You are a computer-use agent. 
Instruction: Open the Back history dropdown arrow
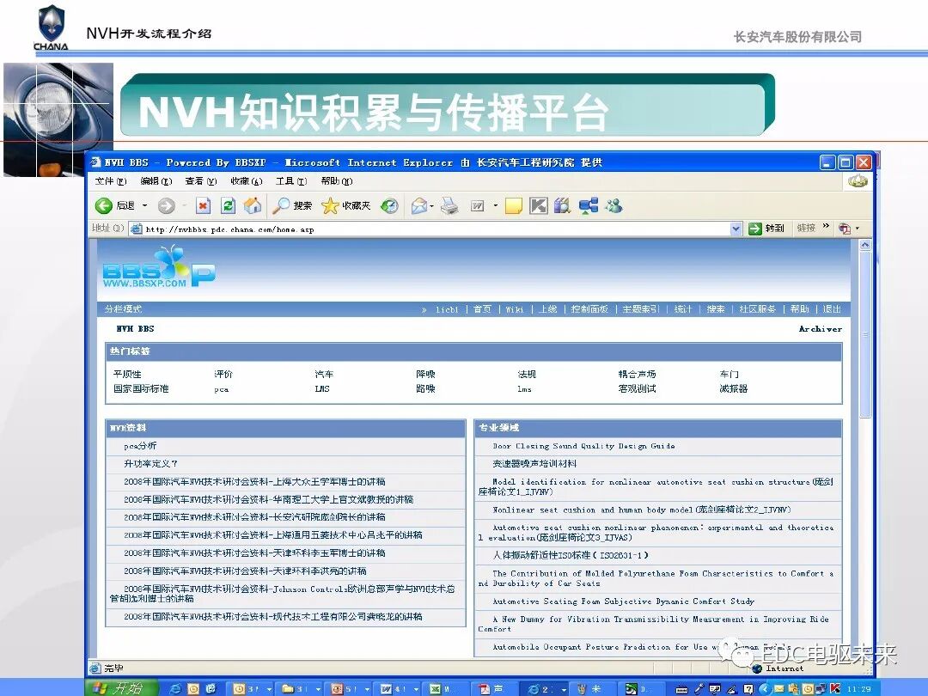click(144, 205)
